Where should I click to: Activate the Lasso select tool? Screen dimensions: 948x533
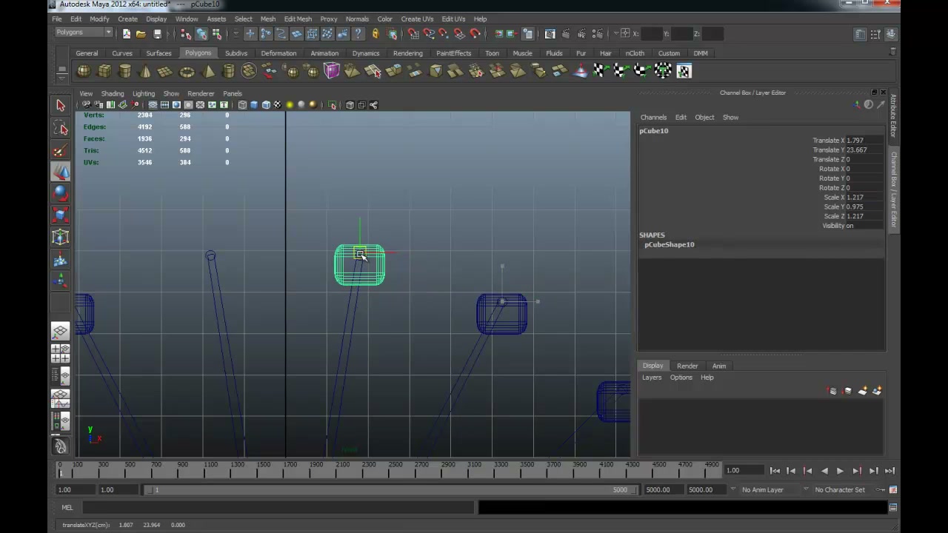[x=61, y=129]
